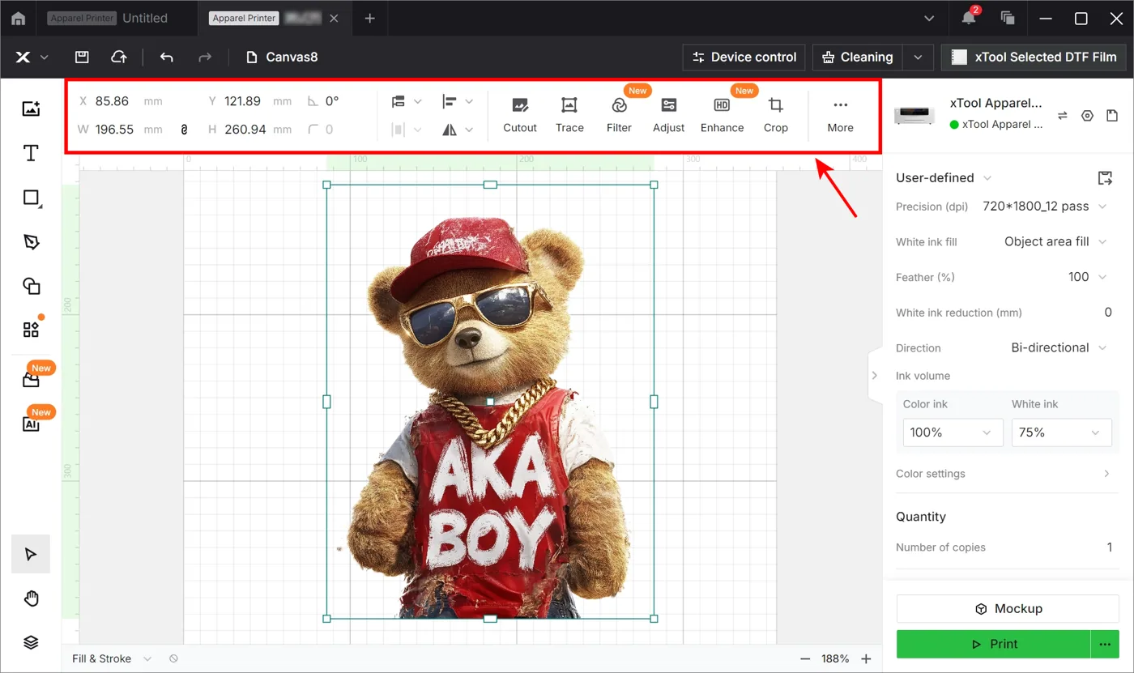Open the Direction Bi-directional dropdown
The width and height of the screenshot is (1134, 673).
(x=1058, y=347)
